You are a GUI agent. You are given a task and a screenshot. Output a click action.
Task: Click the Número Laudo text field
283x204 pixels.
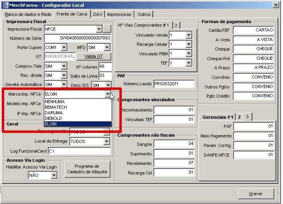[174, 84]
